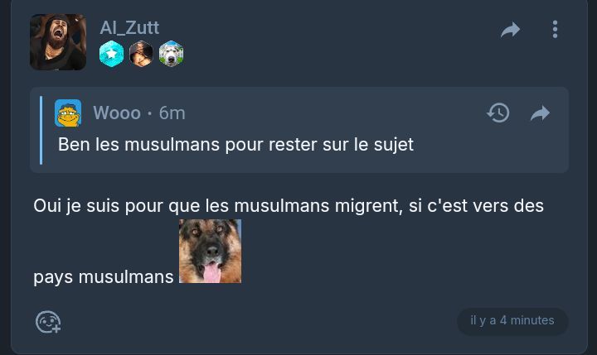
Task: Click the 'il y a 4 minutes' timestamp
Action: [512, 320]
